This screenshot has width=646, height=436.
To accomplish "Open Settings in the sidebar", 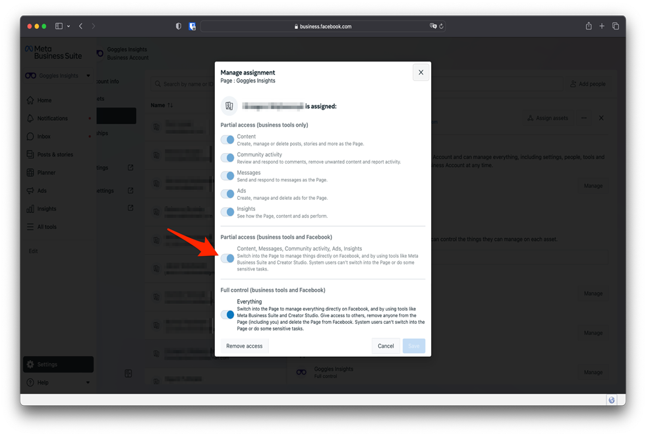I will [47, 364].
